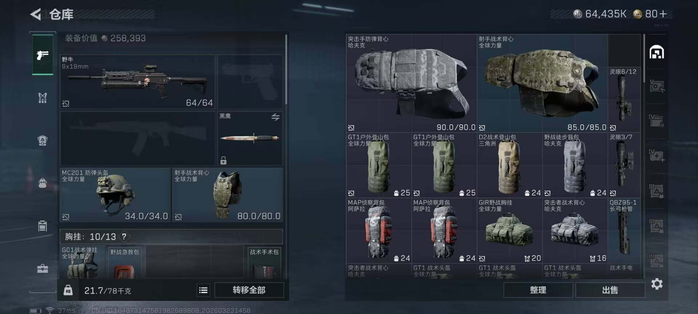Viewport: 698px width, 314px height.
Task: Click the stash grid vertical scrollbar
Action: coord(644,58)
